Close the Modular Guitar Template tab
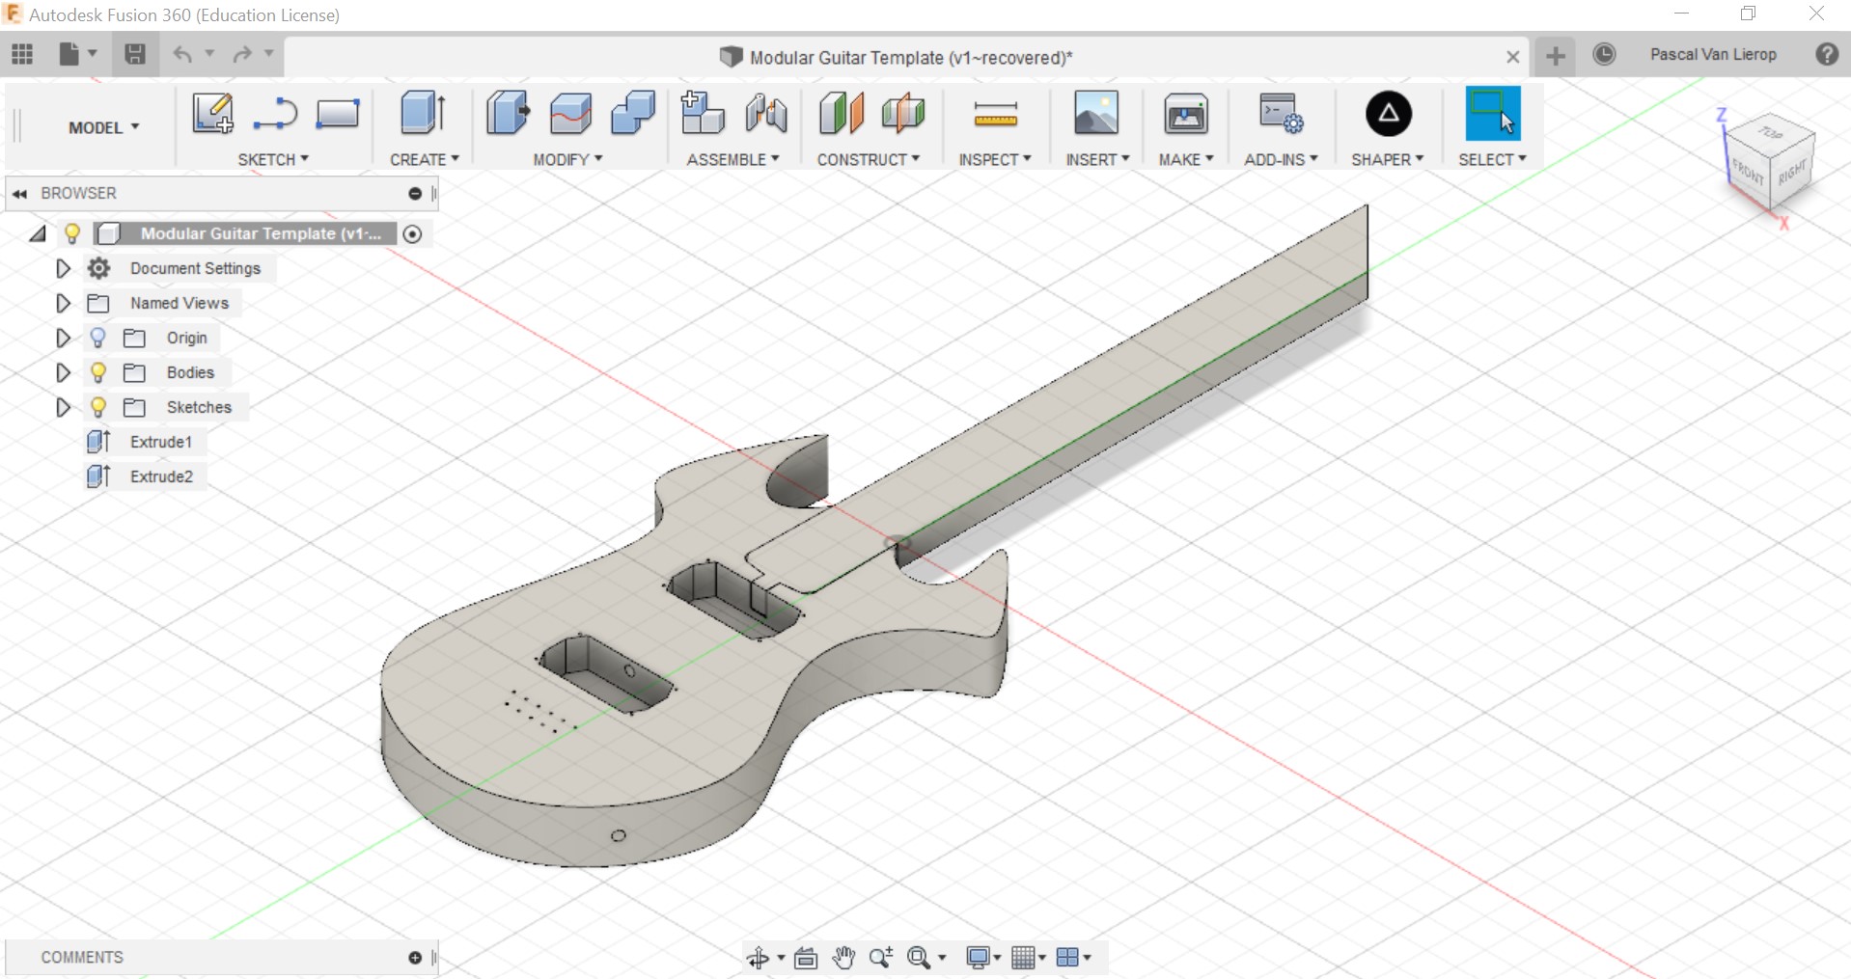 point(1512,57)
